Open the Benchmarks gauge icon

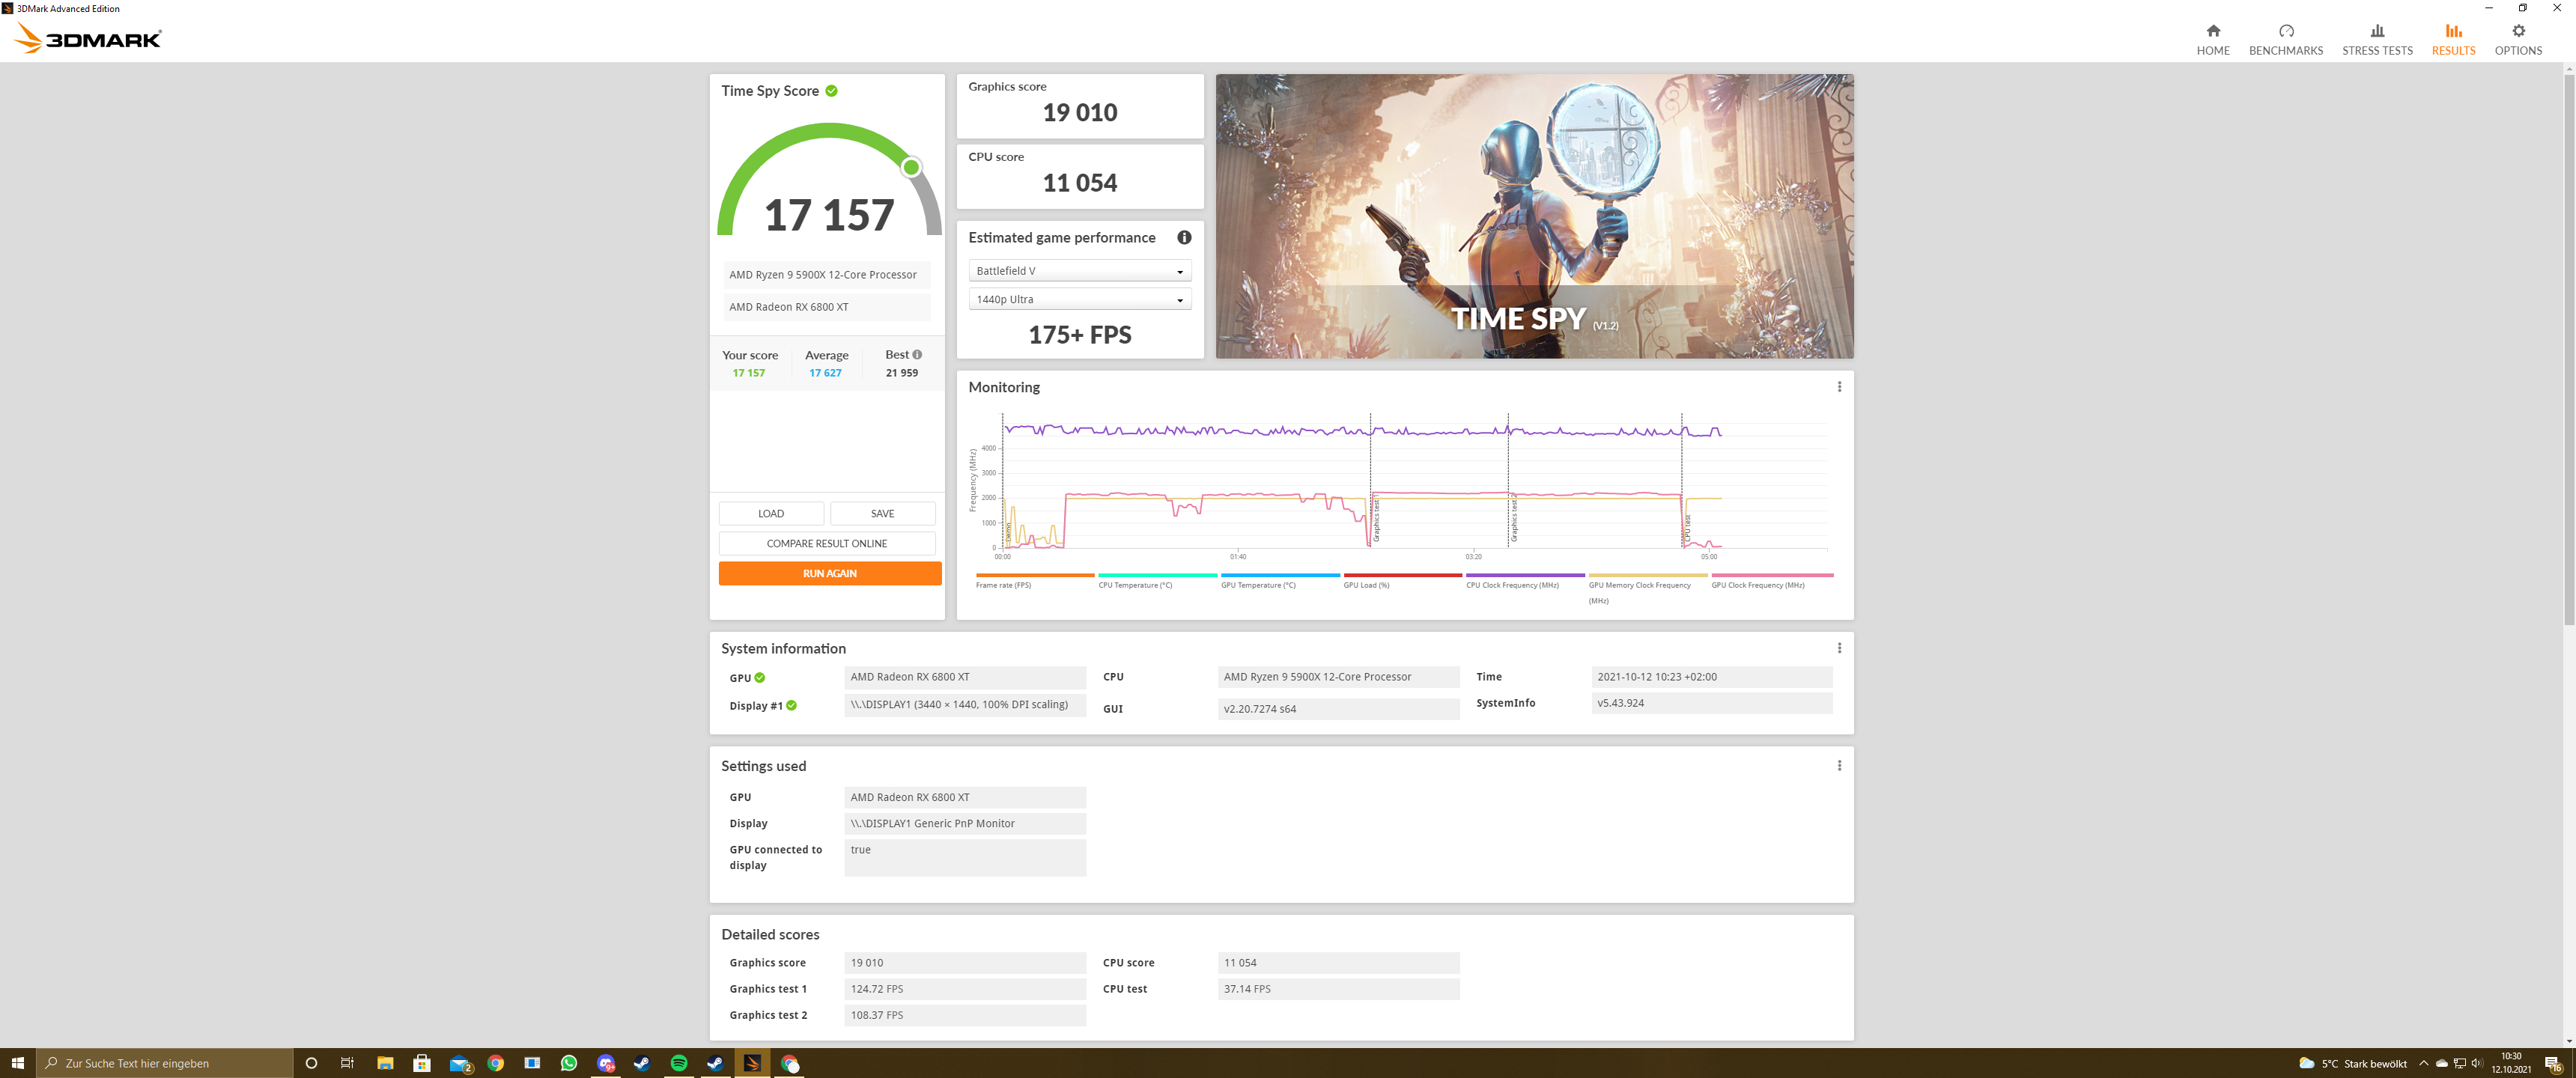[2285, 31]
